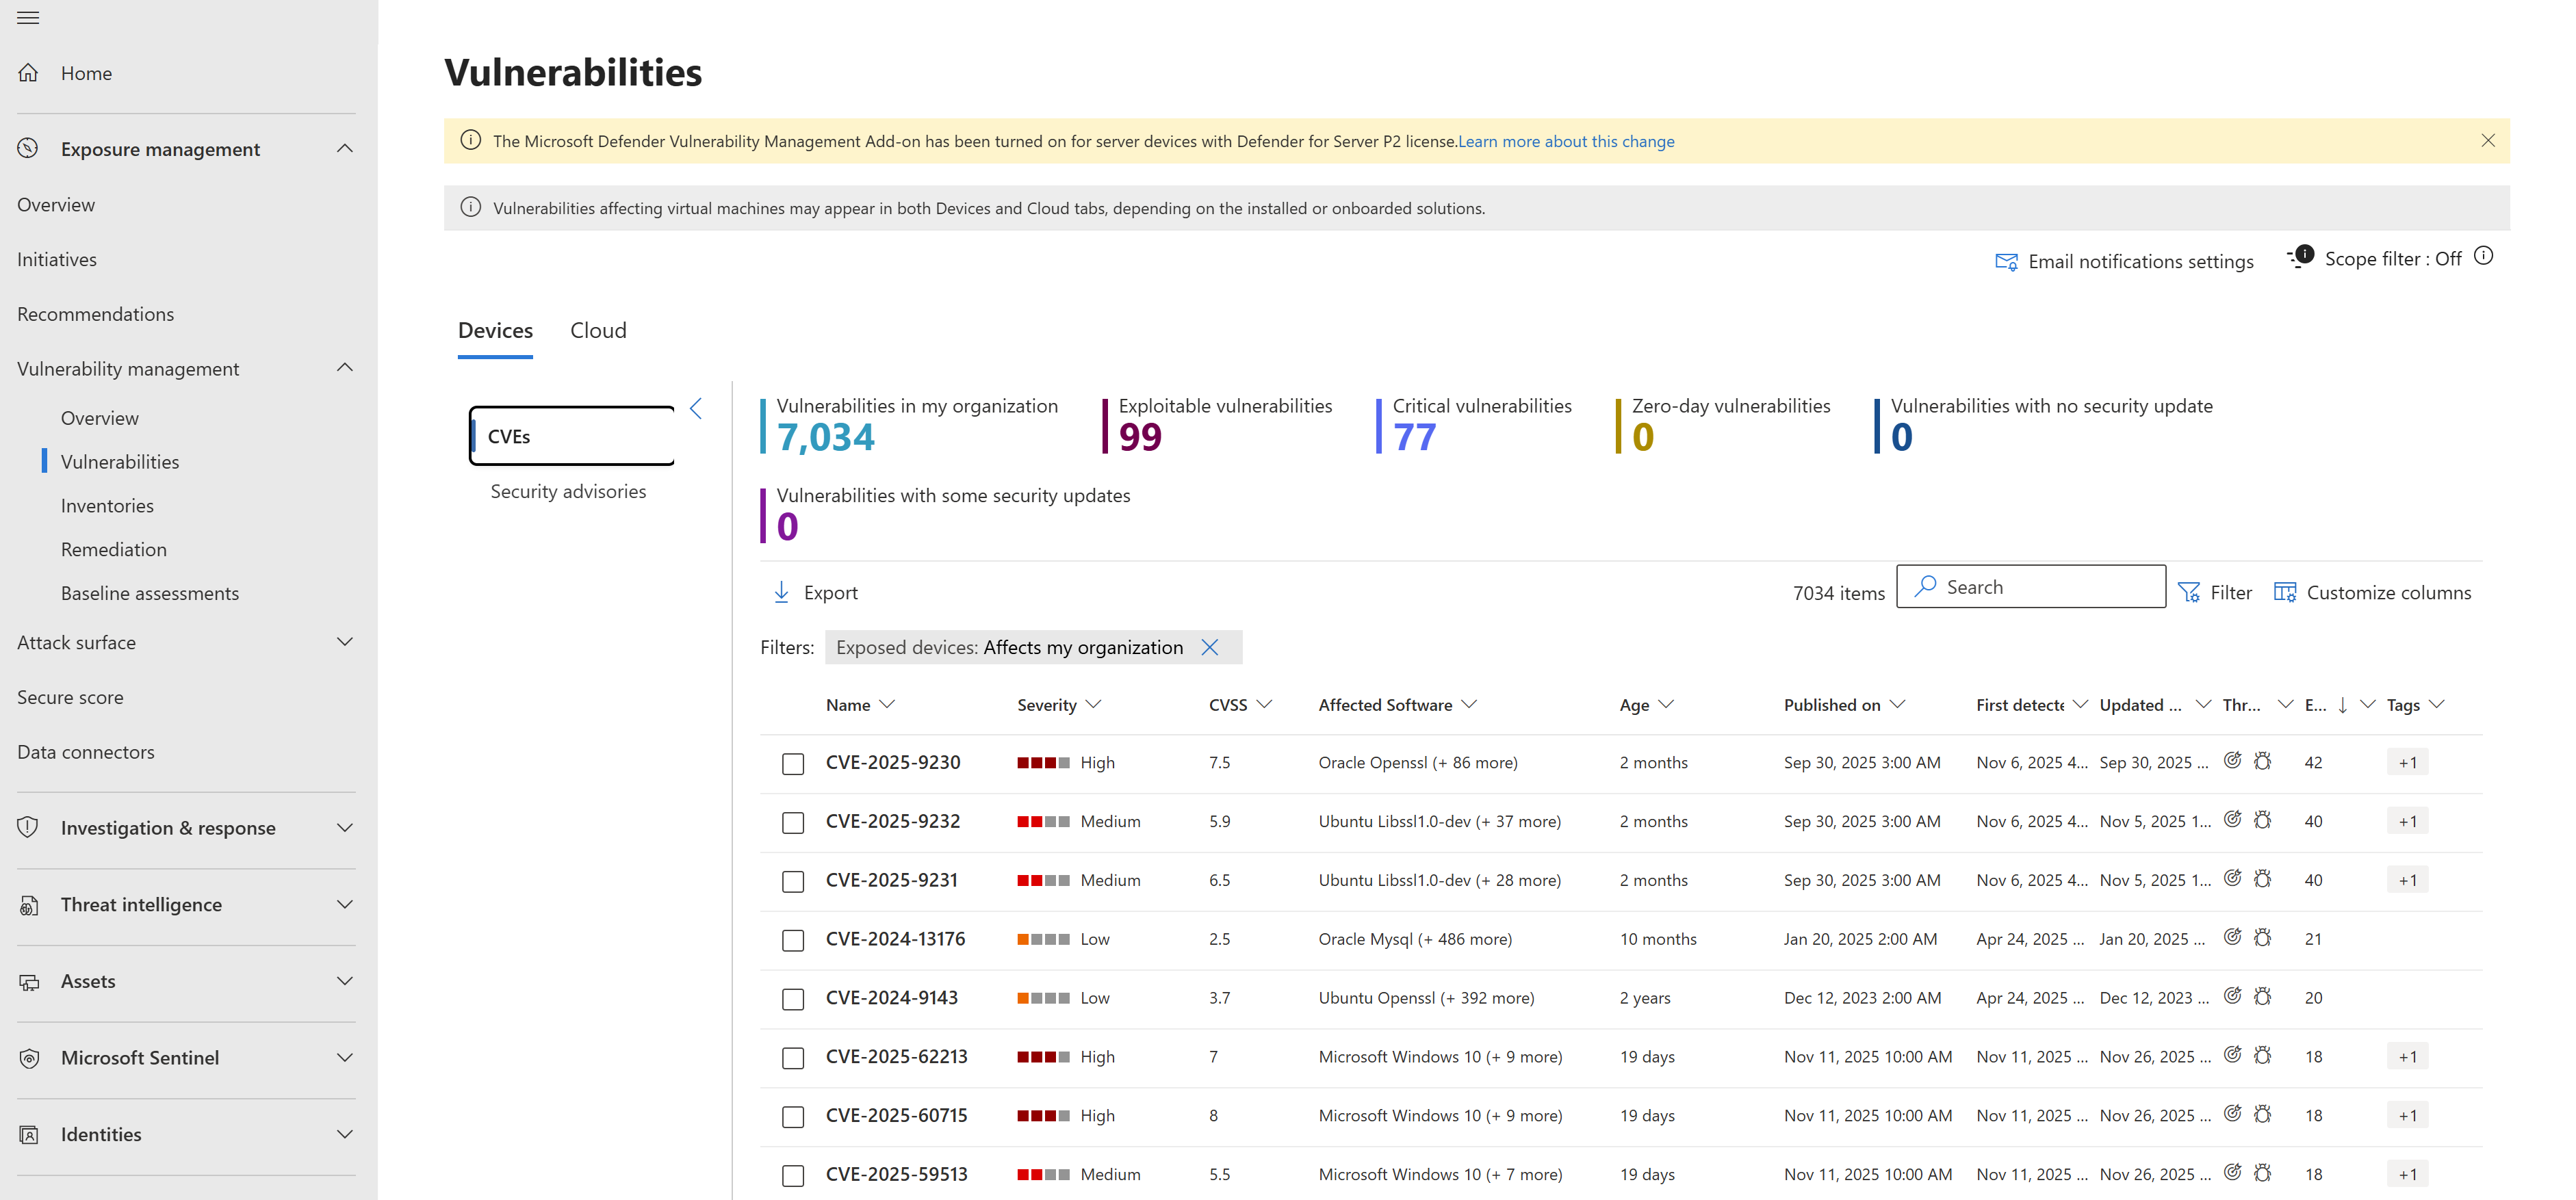Select the CVE-2024-13176 row checkbox
Viewport: 2576px width, 1200px height.
click(x=793, y=940)
